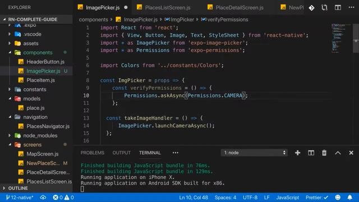The height and width of the screenshot is (202, 359).
Task: Maximize the panel with the up chevron
Action: click(338, 153)
